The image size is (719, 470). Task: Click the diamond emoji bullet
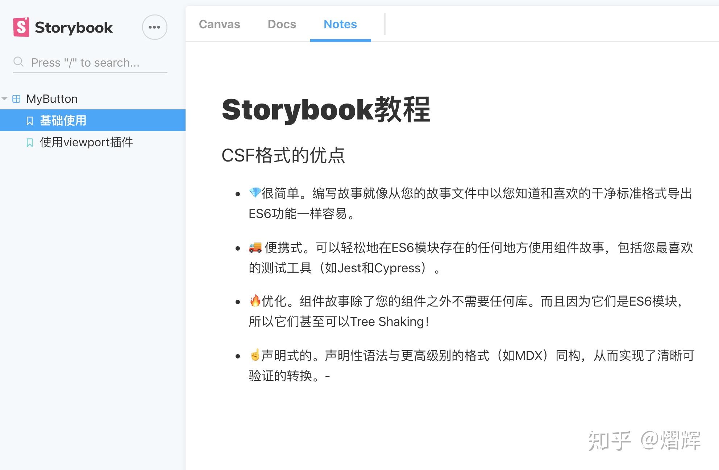tap(255, 193)
